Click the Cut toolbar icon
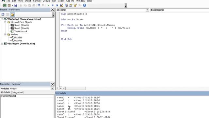Viewport: 209px width, 118px height. pyautogui.click(x=21, y=5)
